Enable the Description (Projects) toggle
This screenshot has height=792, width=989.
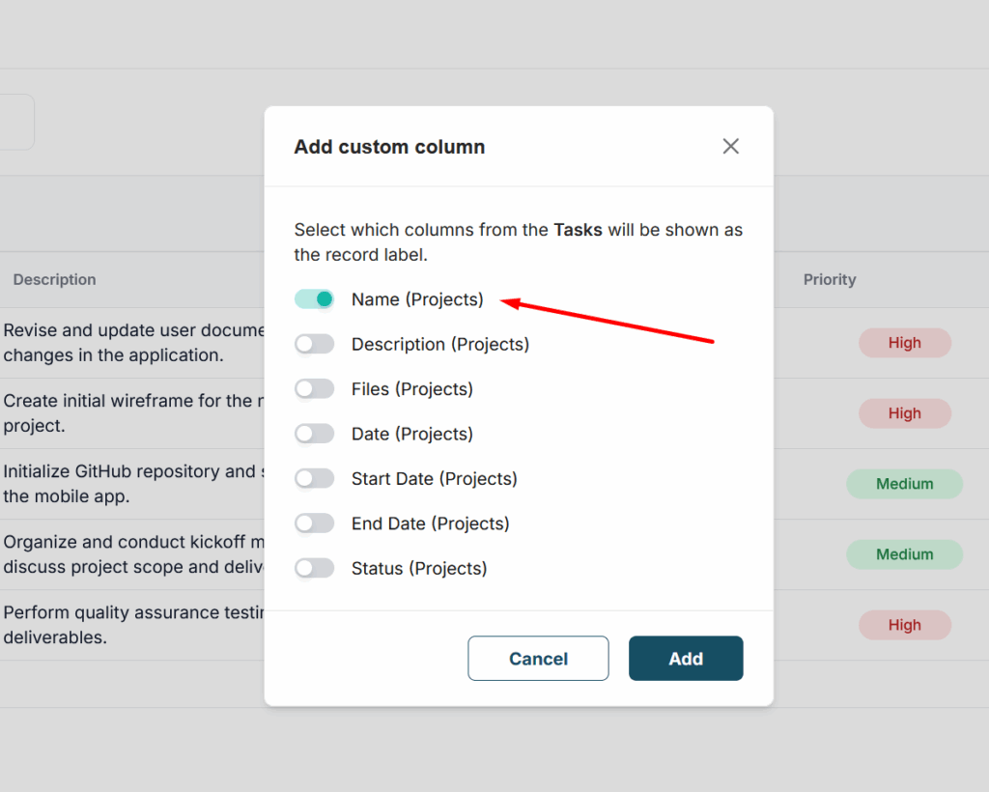click(x=315, y=344)
